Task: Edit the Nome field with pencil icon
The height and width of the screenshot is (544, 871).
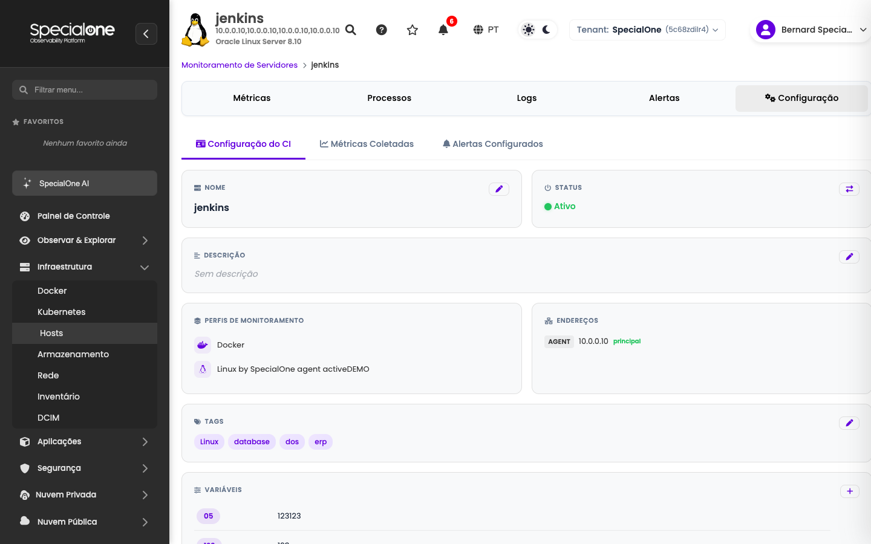Action: point(499,189)
